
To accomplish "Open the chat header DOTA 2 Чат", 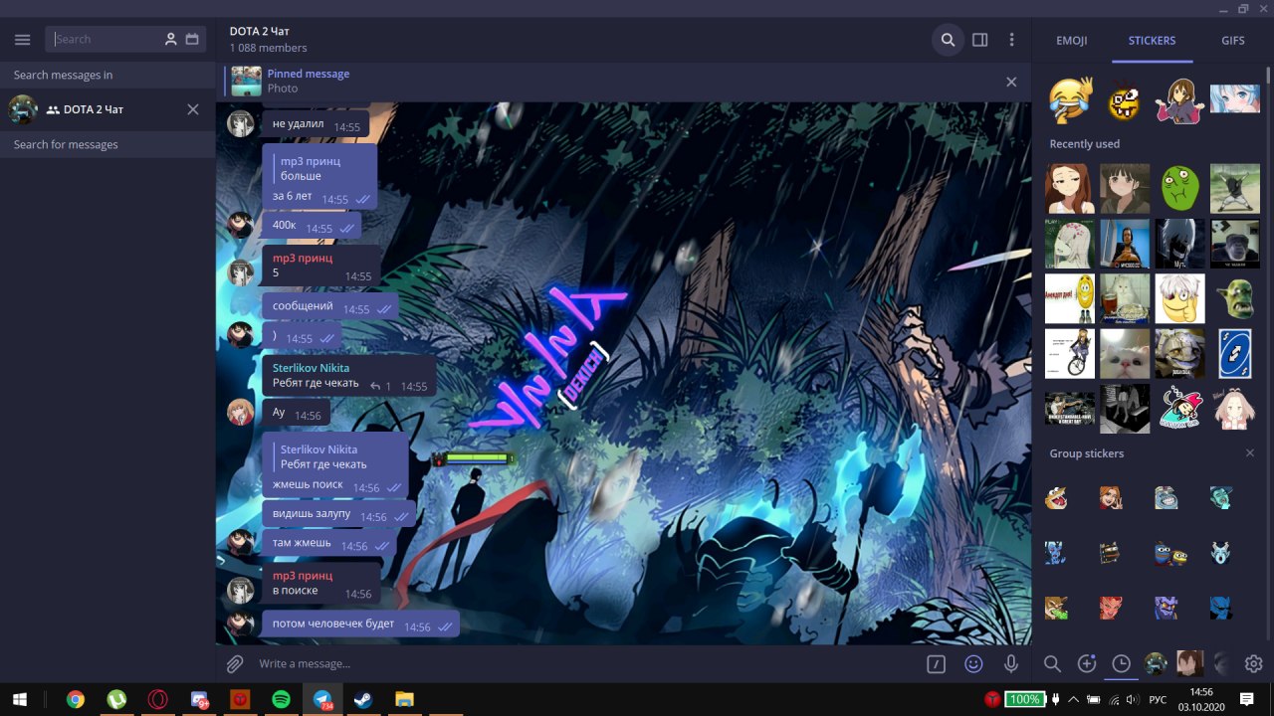I will click(x=260, y=32).
